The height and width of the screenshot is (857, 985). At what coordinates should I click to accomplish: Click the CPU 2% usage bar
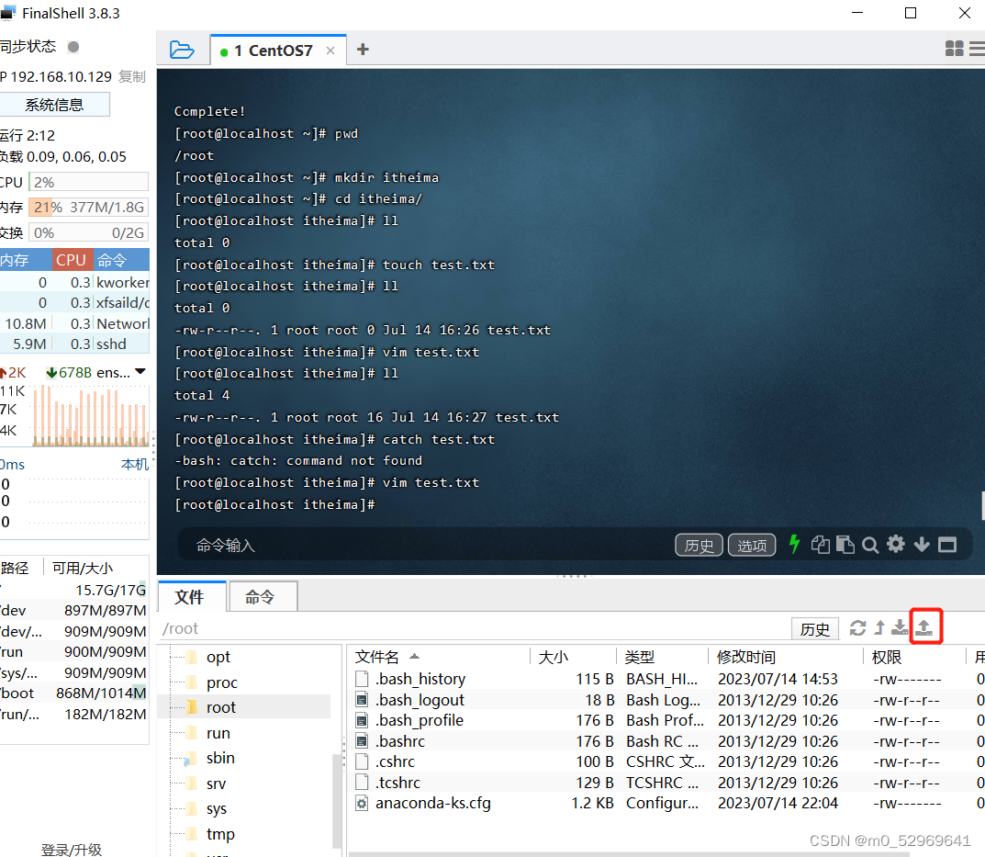point(88,183)
